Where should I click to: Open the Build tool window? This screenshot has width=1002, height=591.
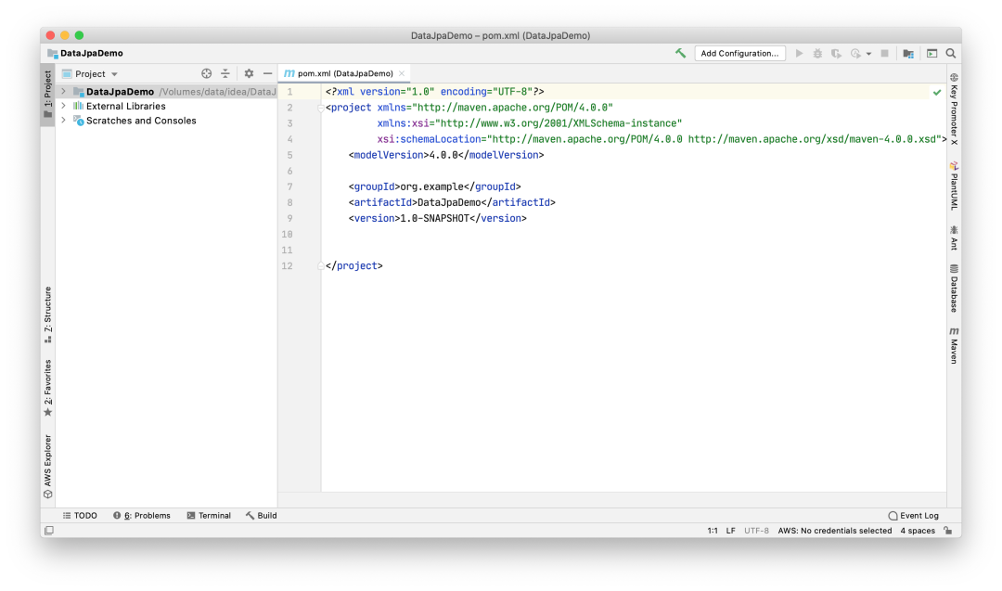[262, 516]
